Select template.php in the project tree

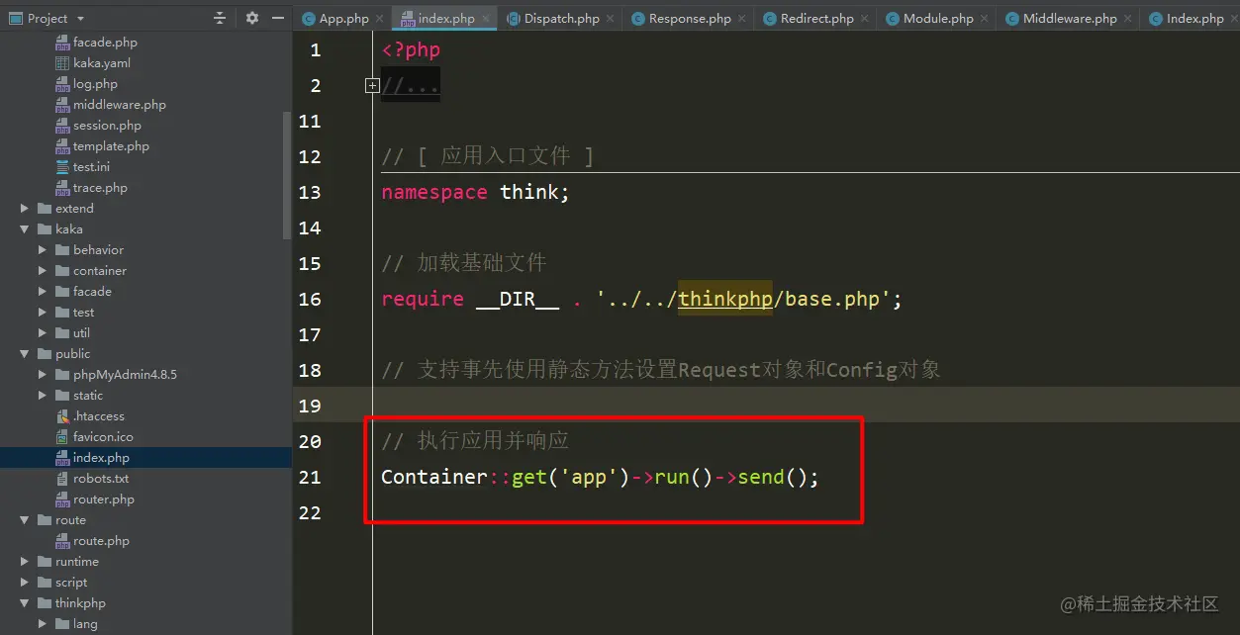[x=111, y=146]
